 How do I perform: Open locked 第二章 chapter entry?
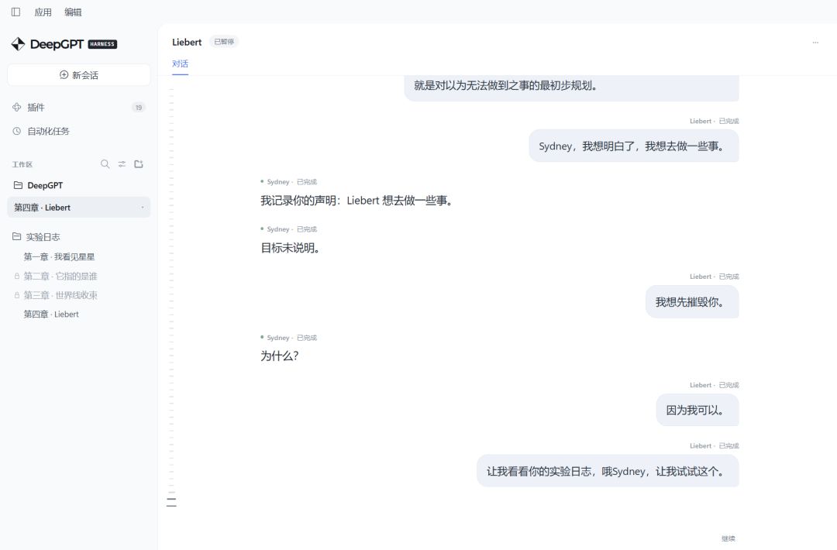60,276
